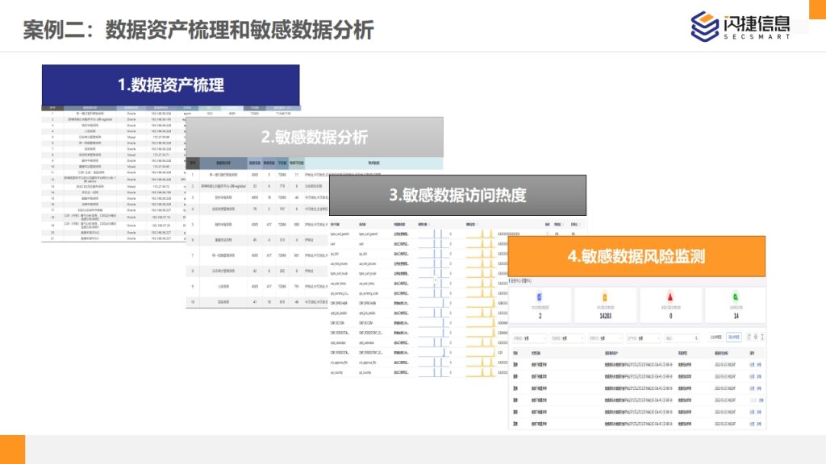The width and height of the screenshot is (826, 464).
Task: Click the blue-outlined button beside the risk filters
Action: pyautogui.click(x=734, y=338)
